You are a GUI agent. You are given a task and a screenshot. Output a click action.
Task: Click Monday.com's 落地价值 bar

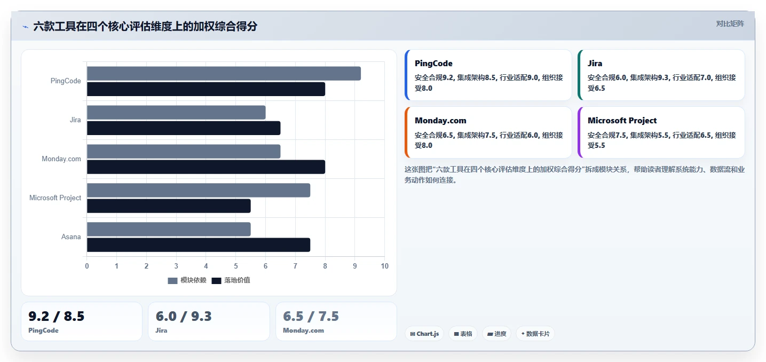(206, 167)
